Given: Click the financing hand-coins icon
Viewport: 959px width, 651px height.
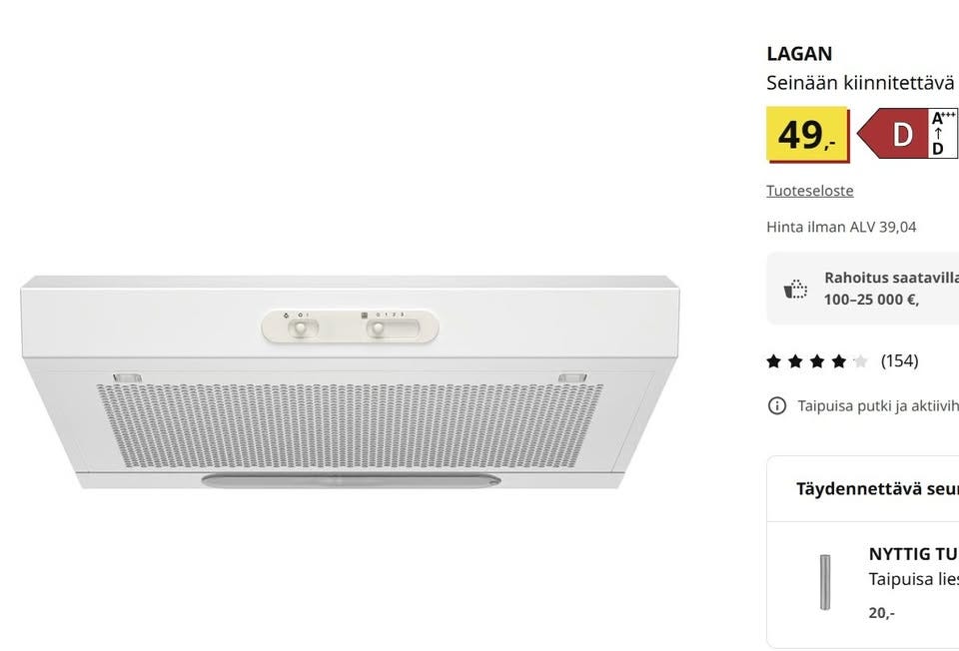Looking at the screenshot, I should (x=795, y=290).
